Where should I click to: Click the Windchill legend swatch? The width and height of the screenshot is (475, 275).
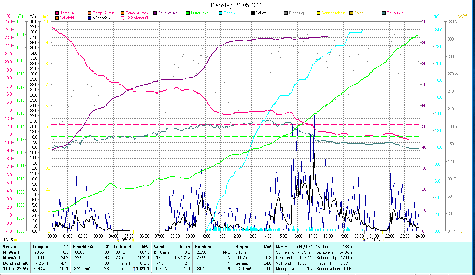(57, 18)
